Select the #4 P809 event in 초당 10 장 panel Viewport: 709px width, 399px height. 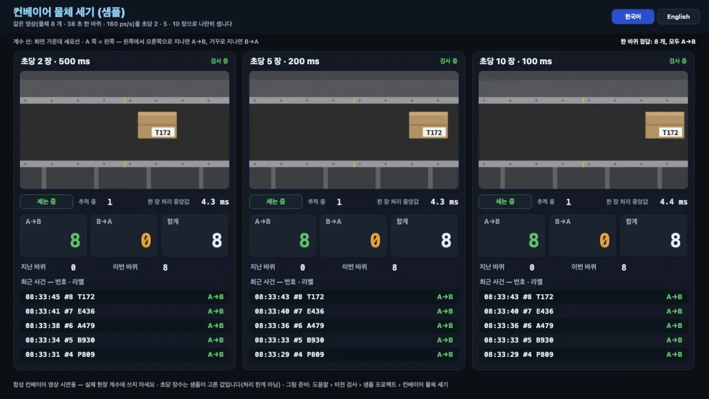point(583,355)
